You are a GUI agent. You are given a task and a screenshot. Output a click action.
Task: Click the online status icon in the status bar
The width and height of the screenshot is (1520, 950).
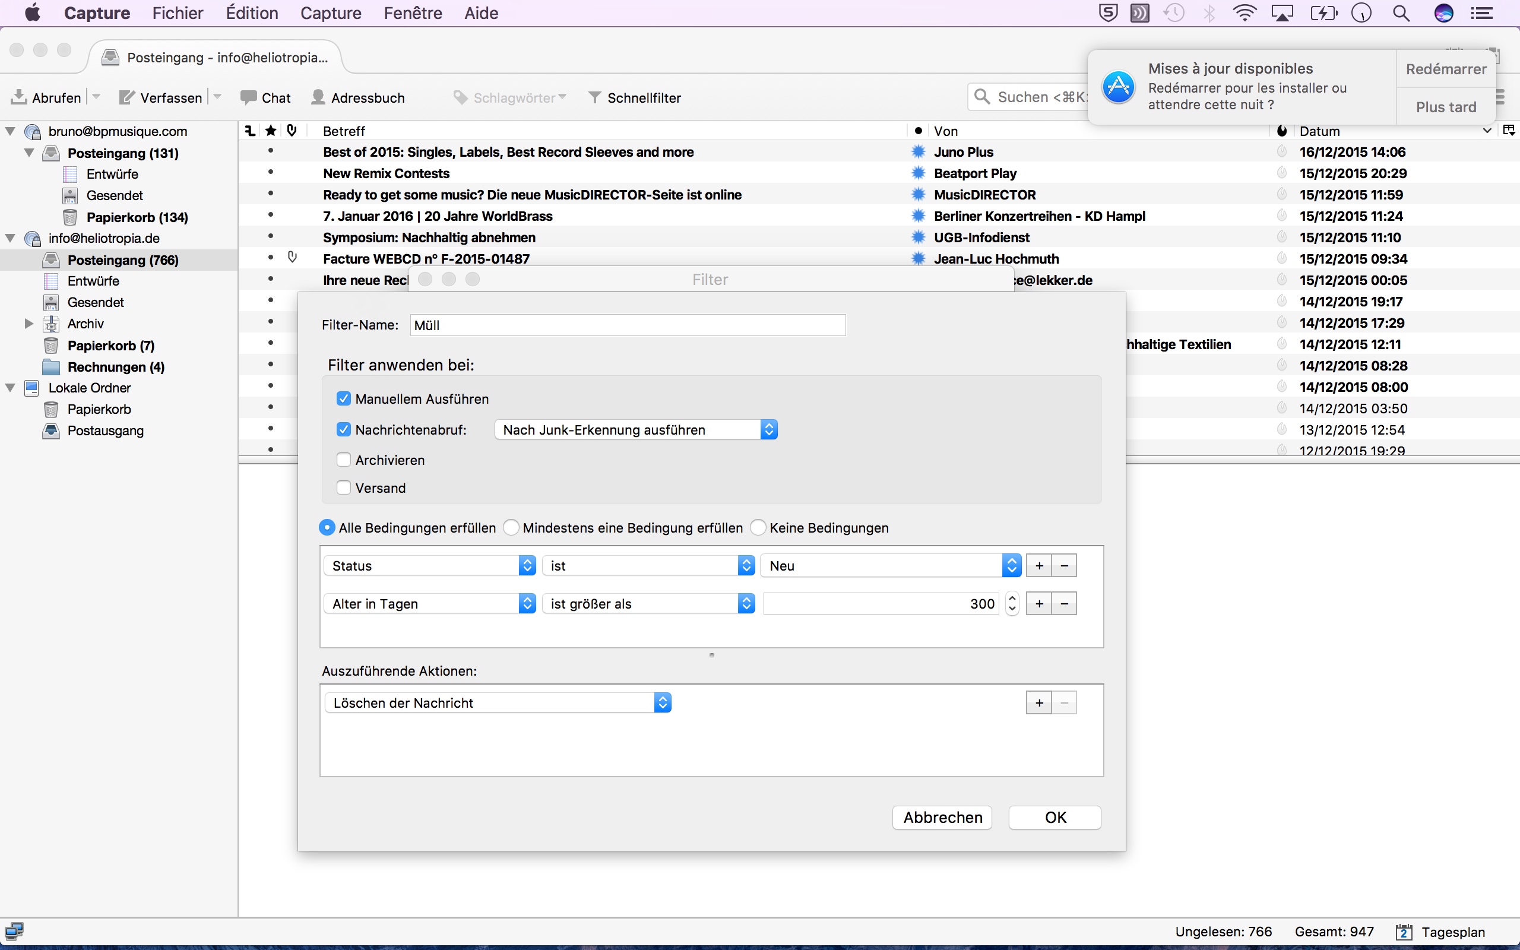tap(14, 930)
